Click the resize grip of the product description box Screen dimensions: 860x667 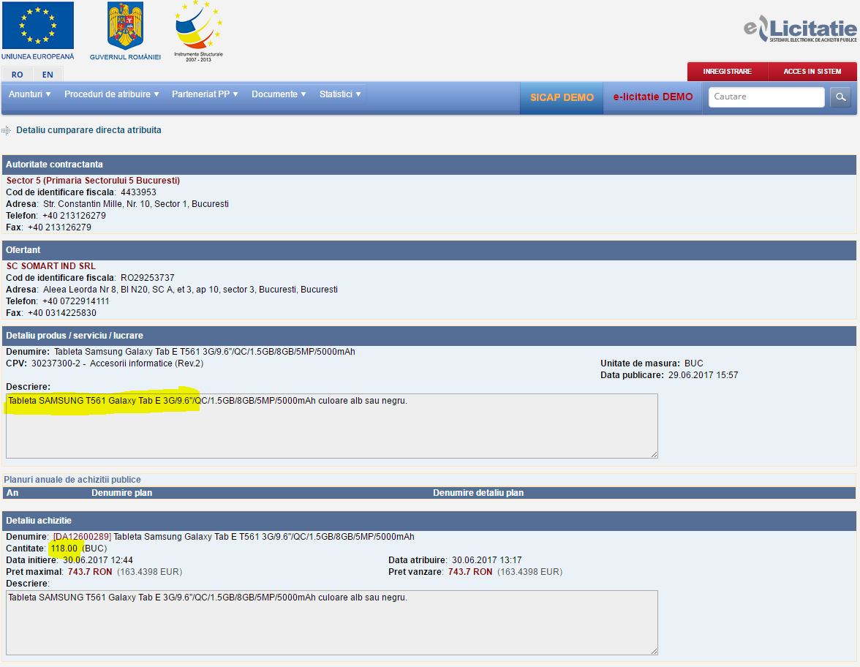pos(654,454)
